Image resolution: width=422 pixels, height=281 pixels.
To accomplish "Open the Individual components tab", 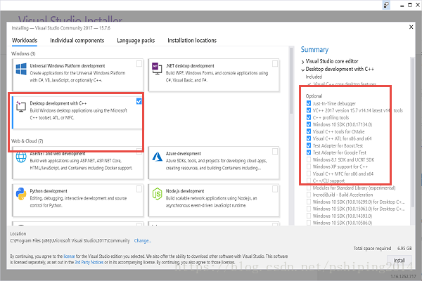I will click(x=77, y=41).
